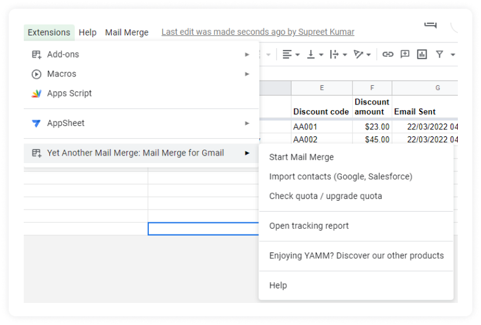Expand the AppSheet submenu arrow
Screen dimensions: 481x325
click(x=247, y=123)
